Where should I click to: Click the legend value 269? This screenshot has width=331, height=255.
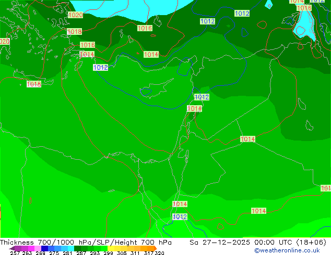(41, 253)
